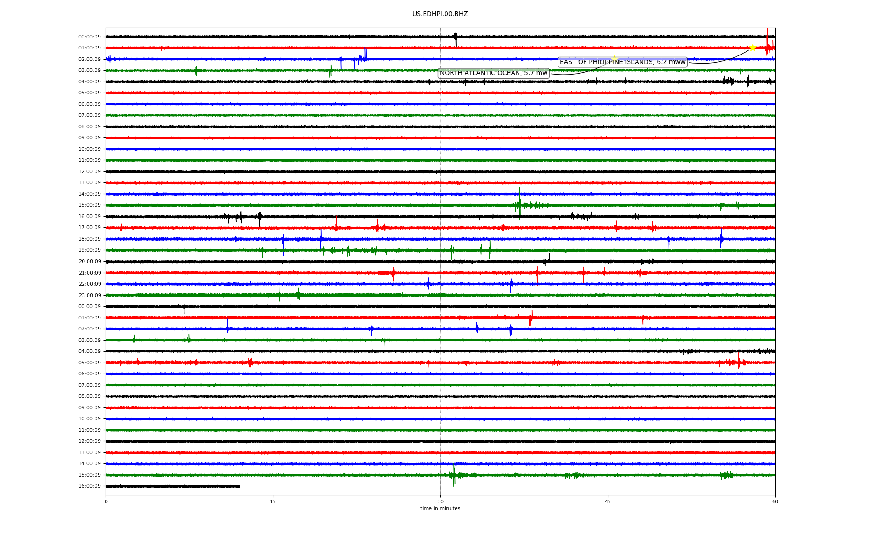This screenshot has height=550, width=881.
Task: Click the second 00:00:09 label below 23:00:09
Action: tap(89, 307)
